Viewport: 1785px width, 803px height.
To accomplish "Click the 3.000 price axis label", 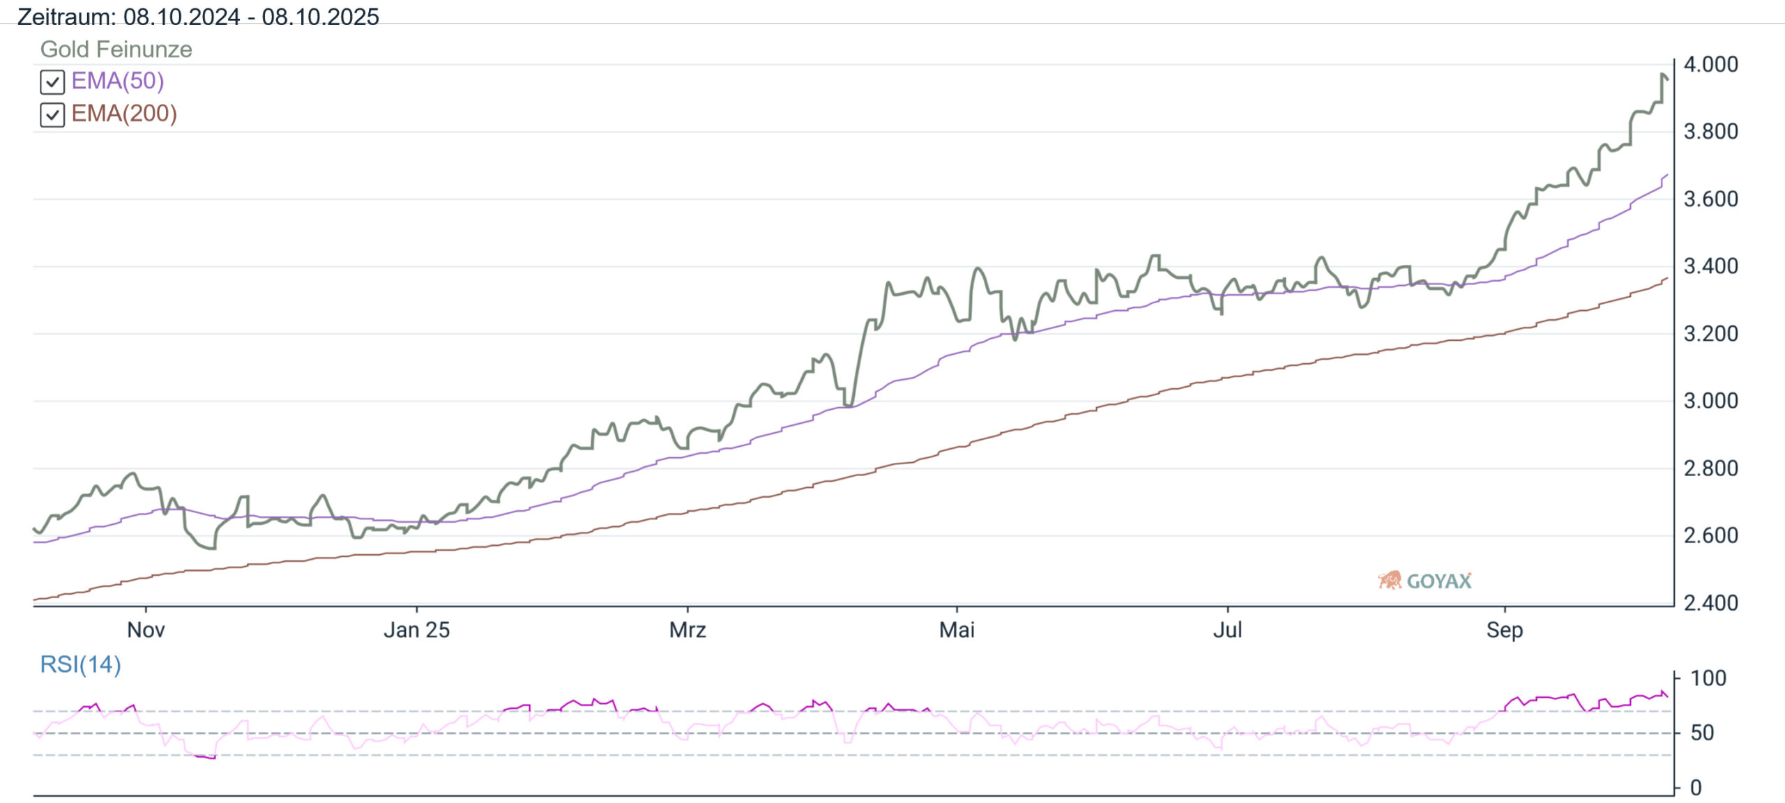I will (x=1710, y=401).
